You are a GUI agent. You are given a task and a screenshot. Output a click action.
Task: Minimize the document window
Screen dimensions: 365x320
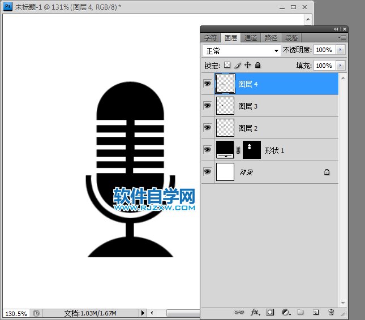click(x=282, y=7)
